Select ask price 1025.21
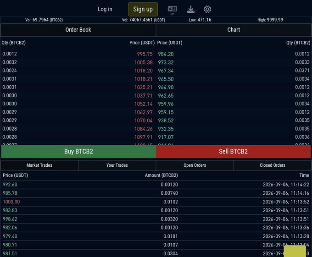This screenshot has width=312, height=257. (144, 87)
